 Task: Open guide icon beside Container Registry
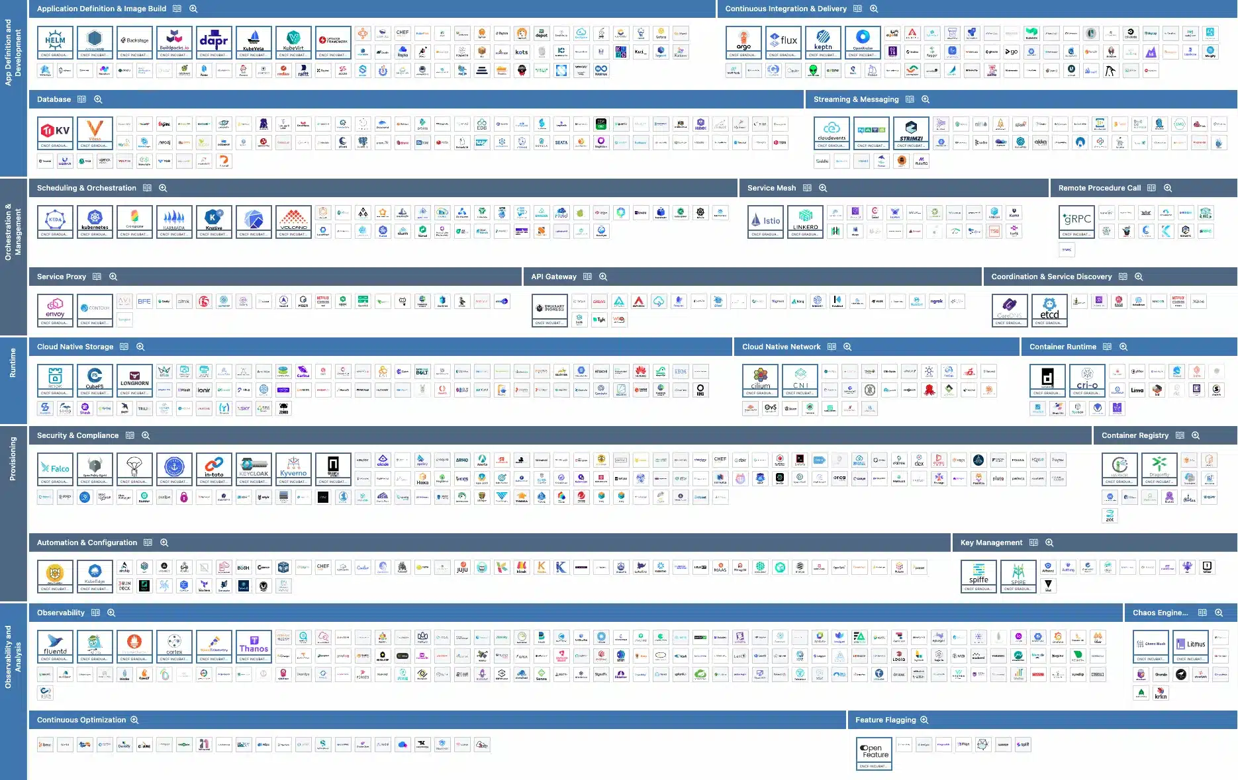tap(1180, 435)
